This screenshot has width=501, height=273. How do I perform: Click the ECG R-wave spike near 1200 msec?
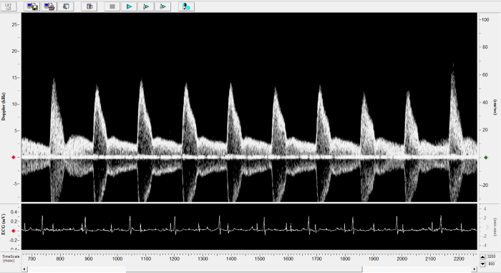click(x=175, y=224)
